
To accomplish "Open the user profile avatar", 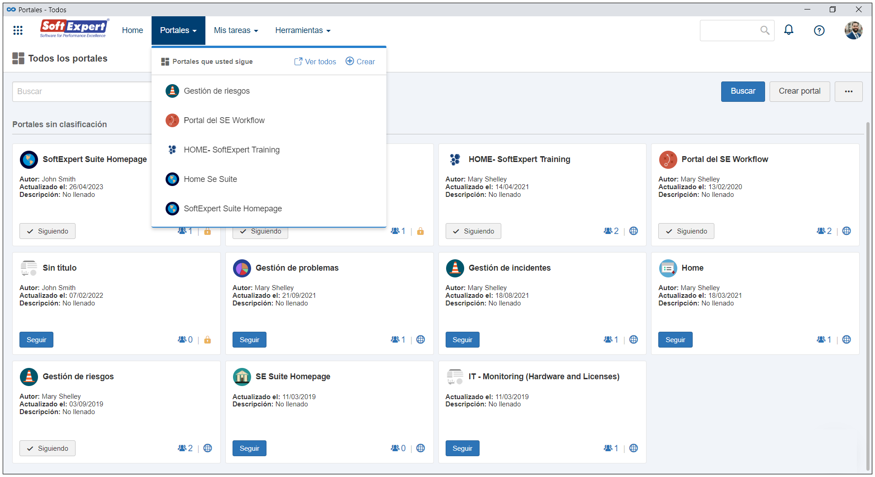I will (x=853, y=30).
